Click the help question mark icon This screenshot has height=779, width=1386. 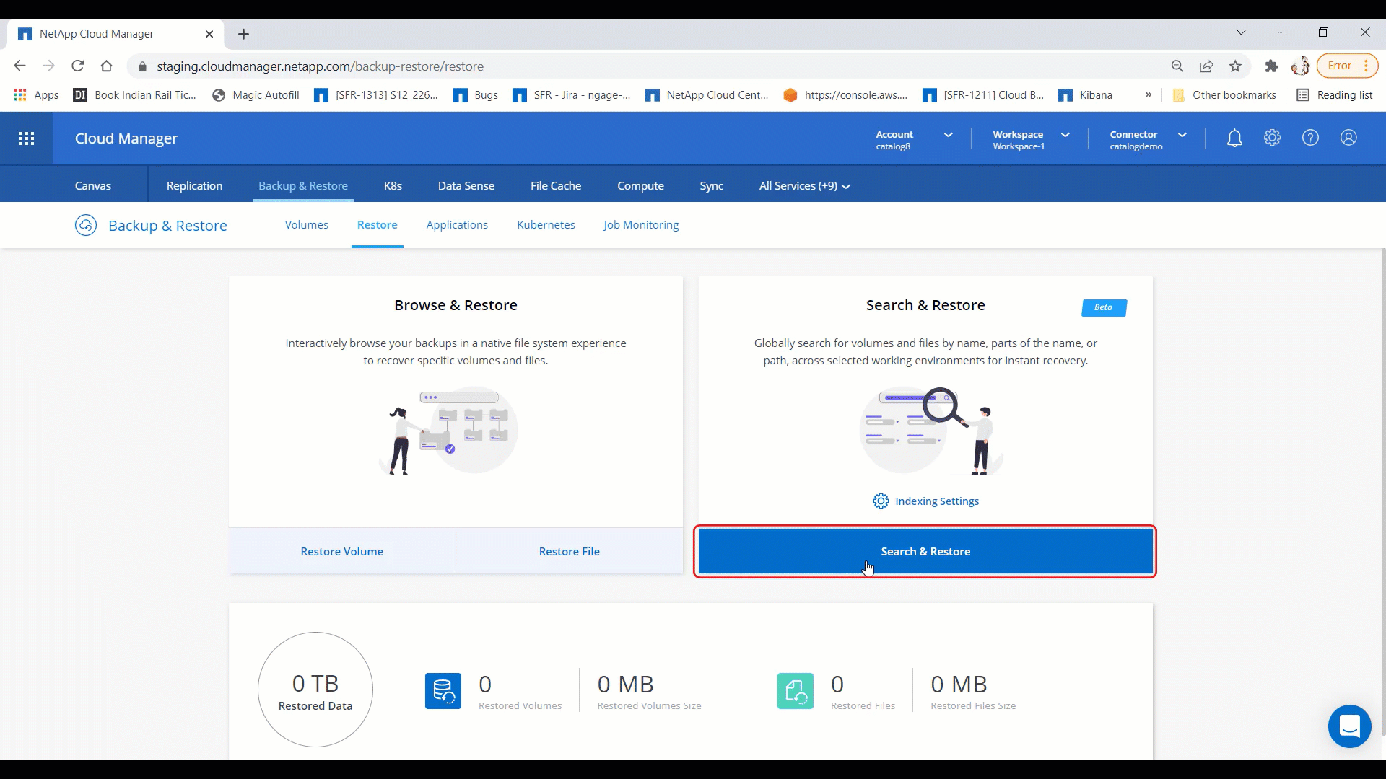click(x=1310, y=138)
